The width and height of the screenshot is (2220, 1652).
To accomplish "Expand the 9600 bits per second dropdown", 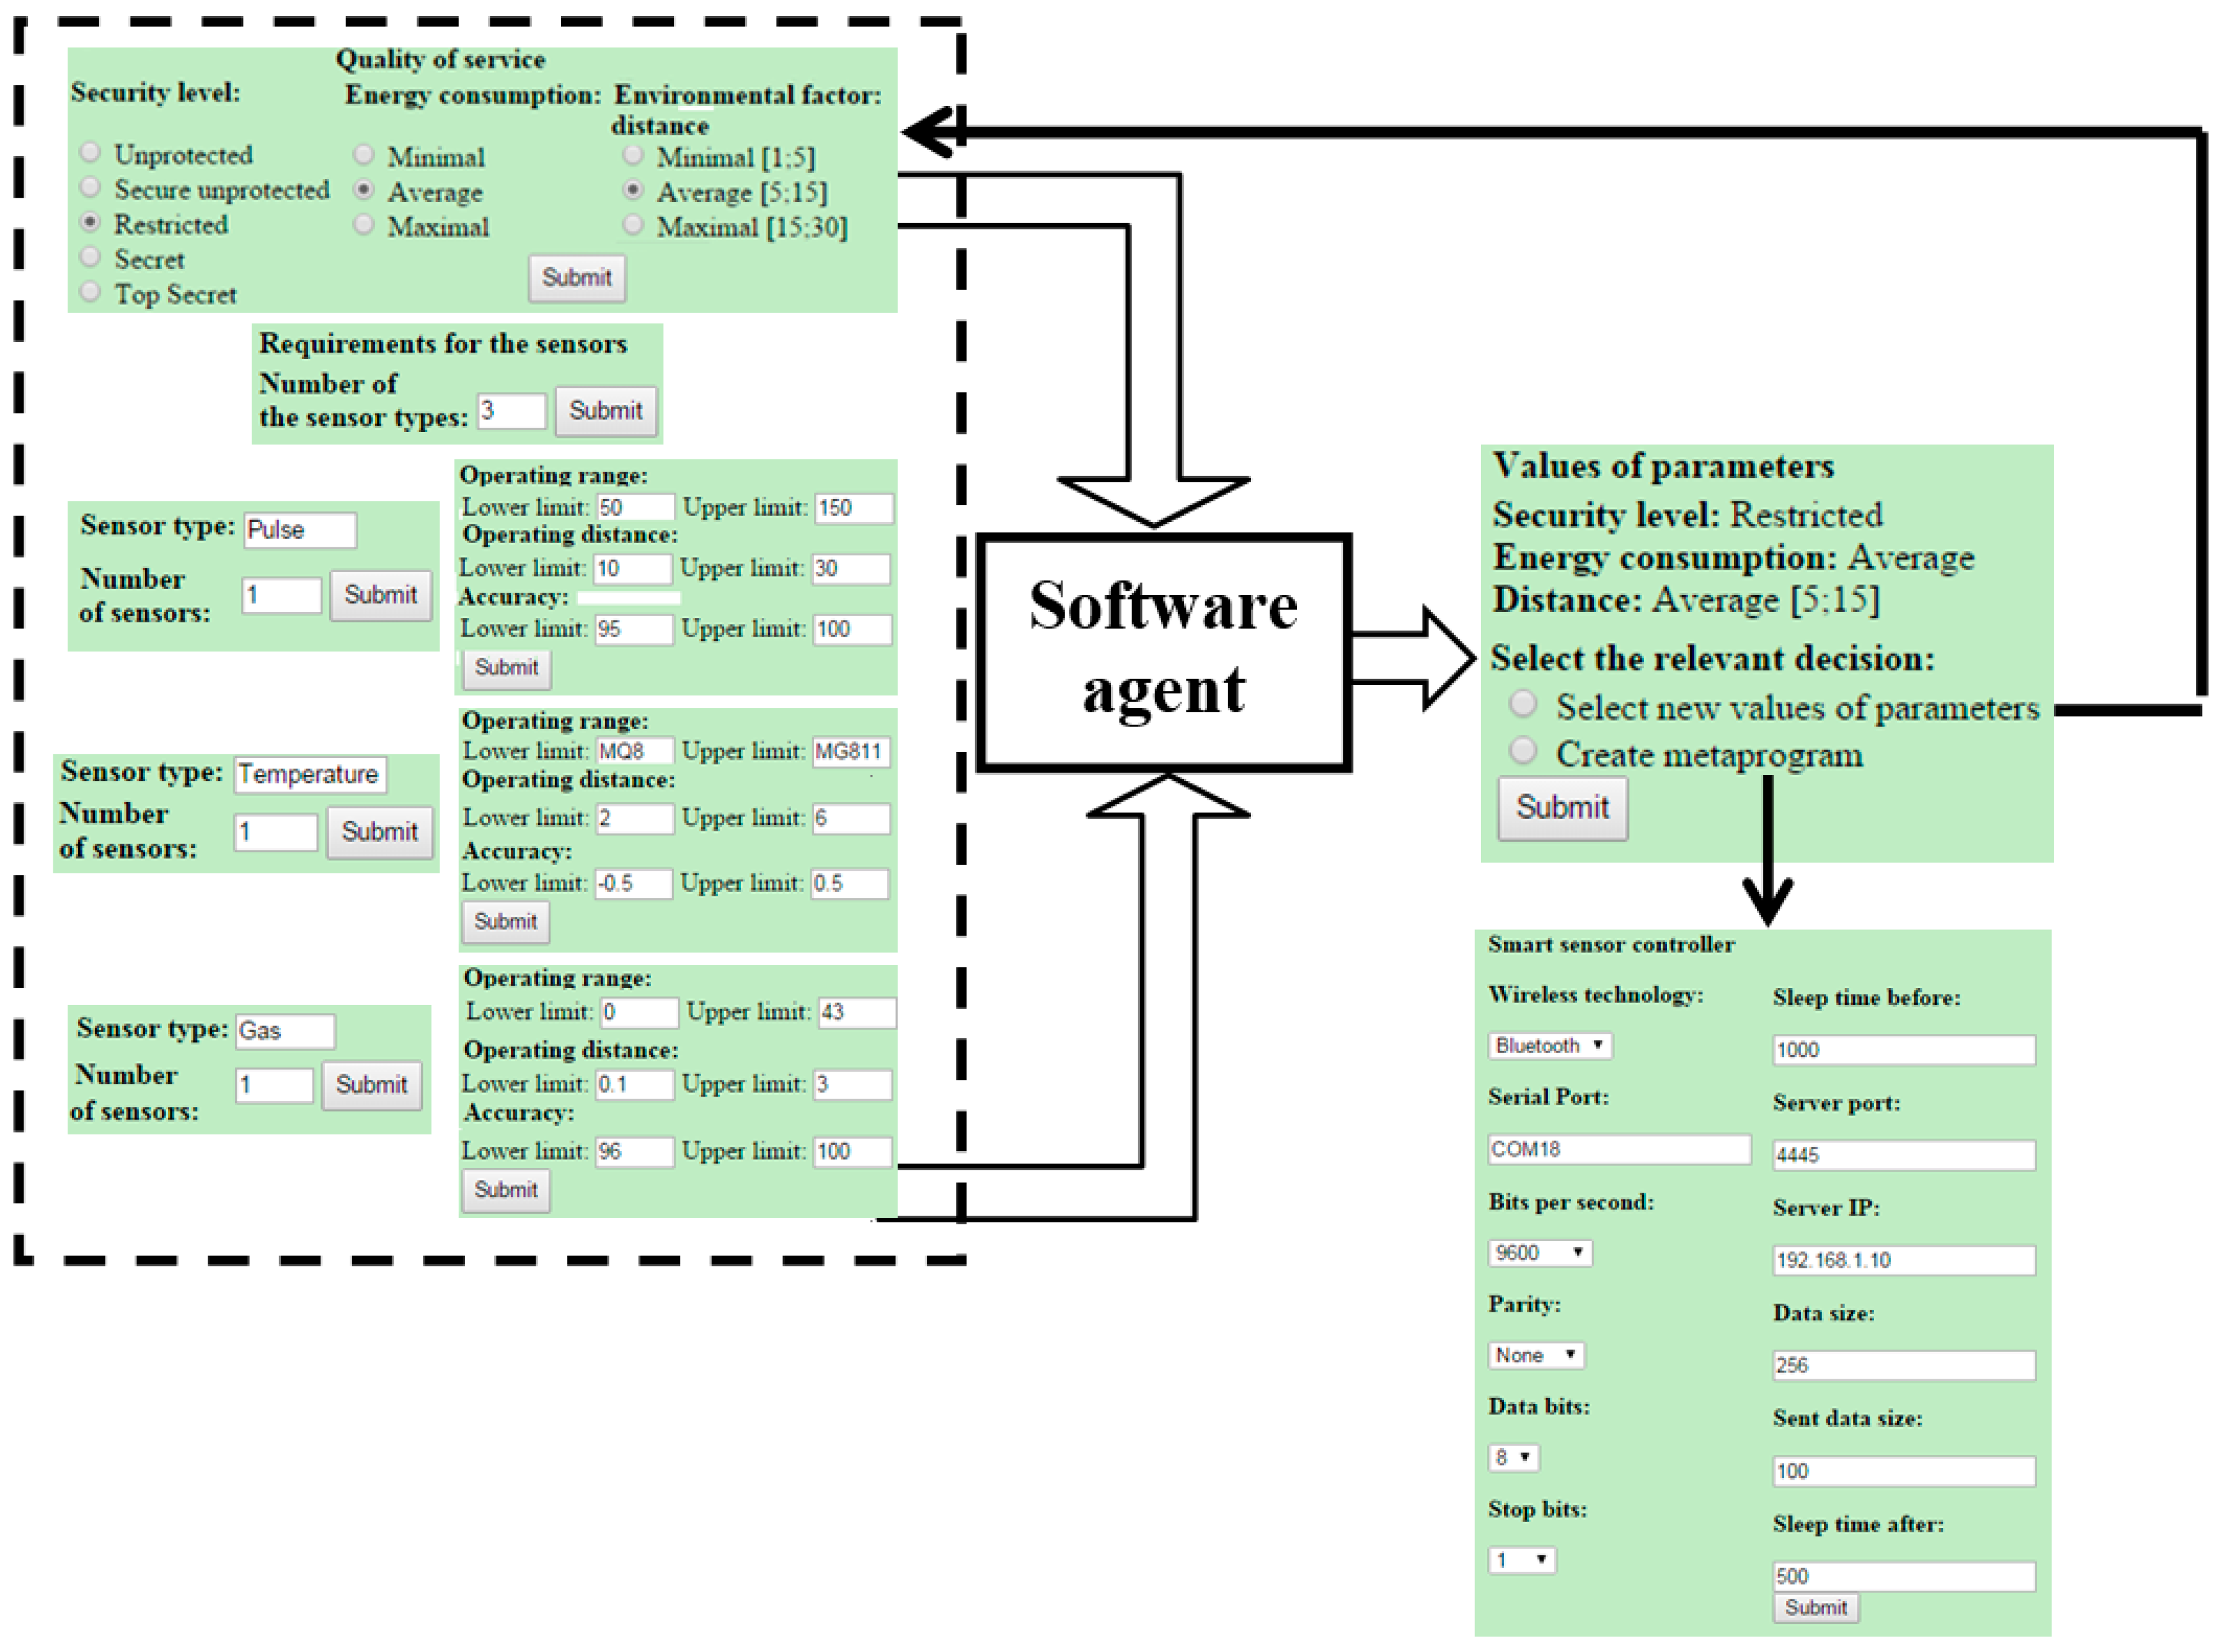I will (1540, 1253).
